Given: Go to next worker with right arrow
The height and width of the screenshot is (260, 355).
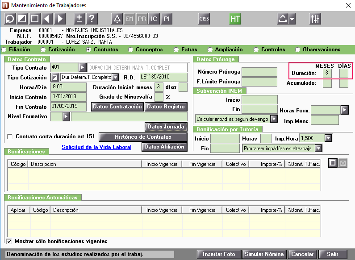Looking at the screenshot, I should coord(60,19).
